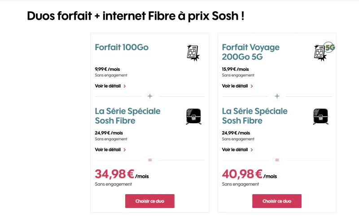Expand Voir le détail for Forfait Voyage 200Go 5G
The height and width of the screenshot is (217, 359).
coord(237,86)
